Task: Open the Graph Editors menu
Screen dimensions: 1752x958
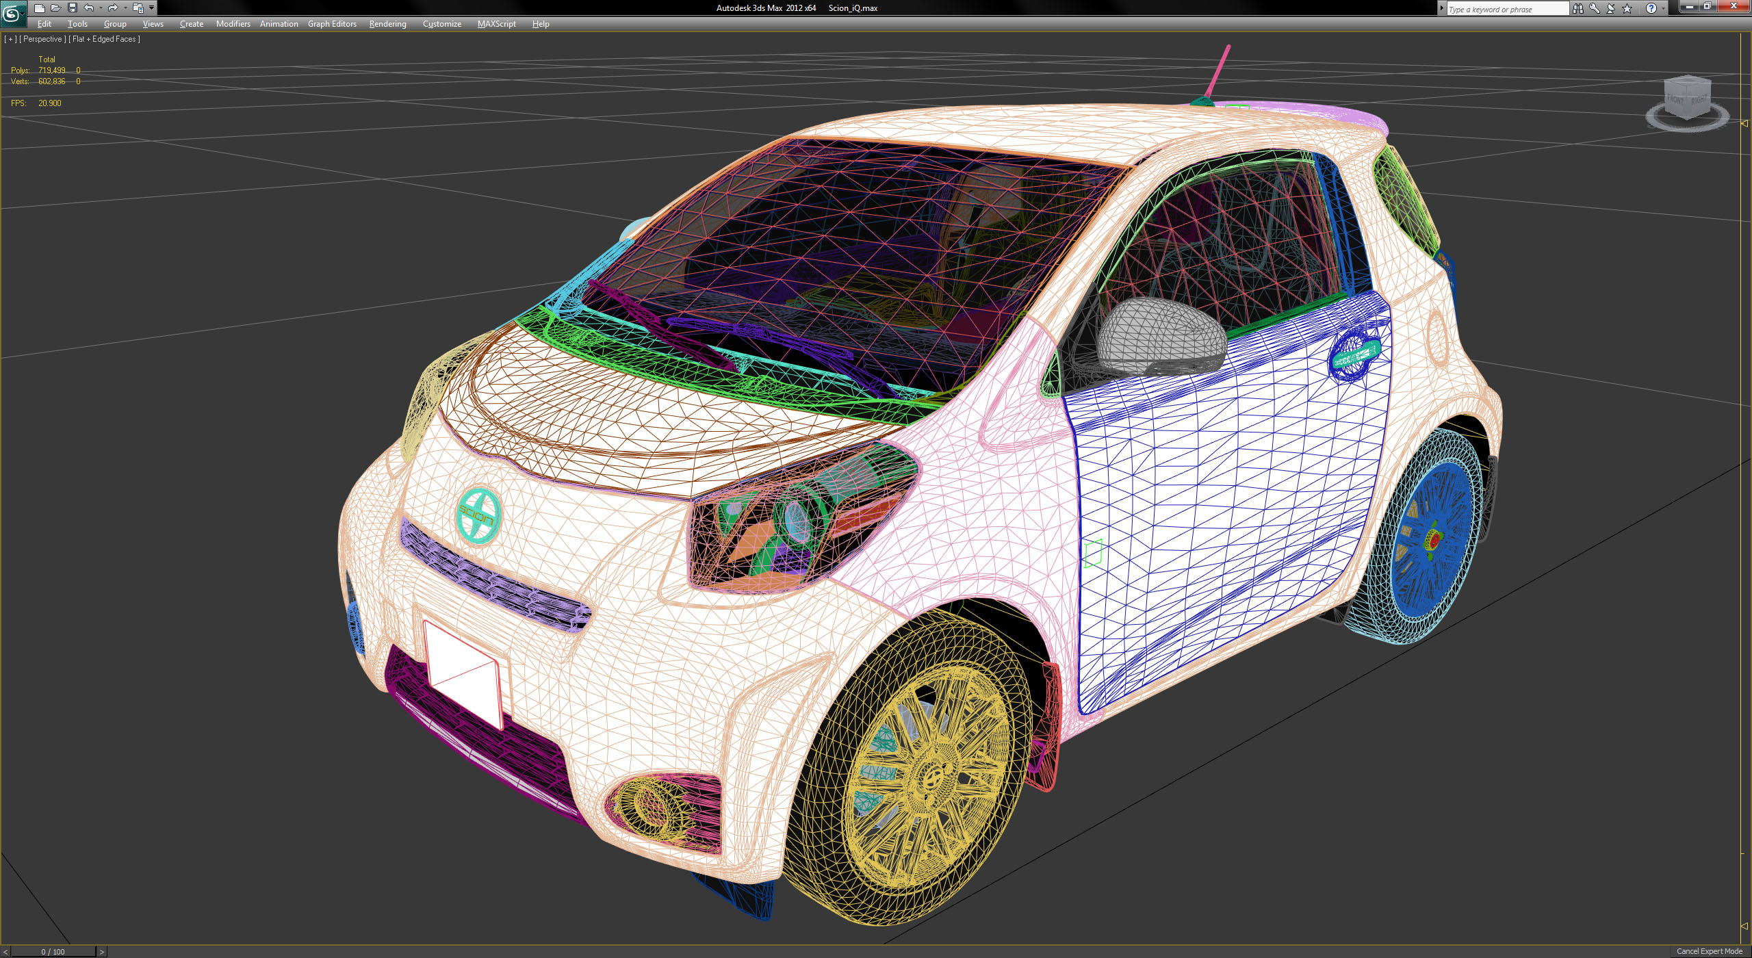Action: [x=332, y=23]
